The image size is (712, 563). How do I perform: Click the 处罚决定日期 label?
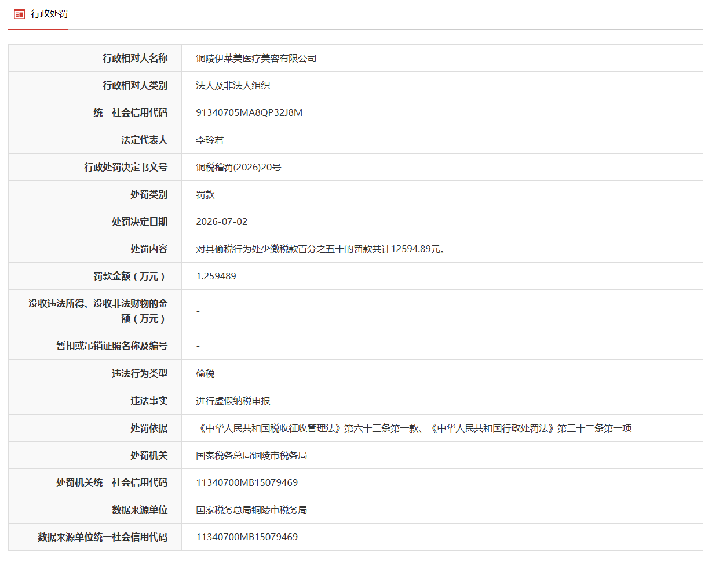(140, 221)
